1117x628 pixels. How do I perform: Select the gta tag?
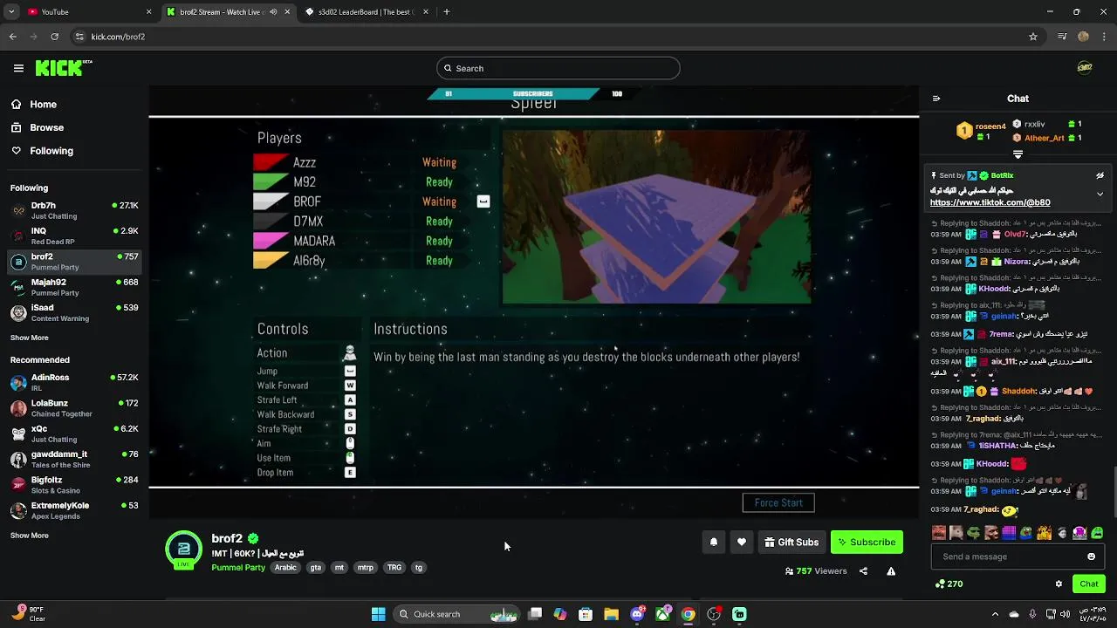click(x=315, y=568)
